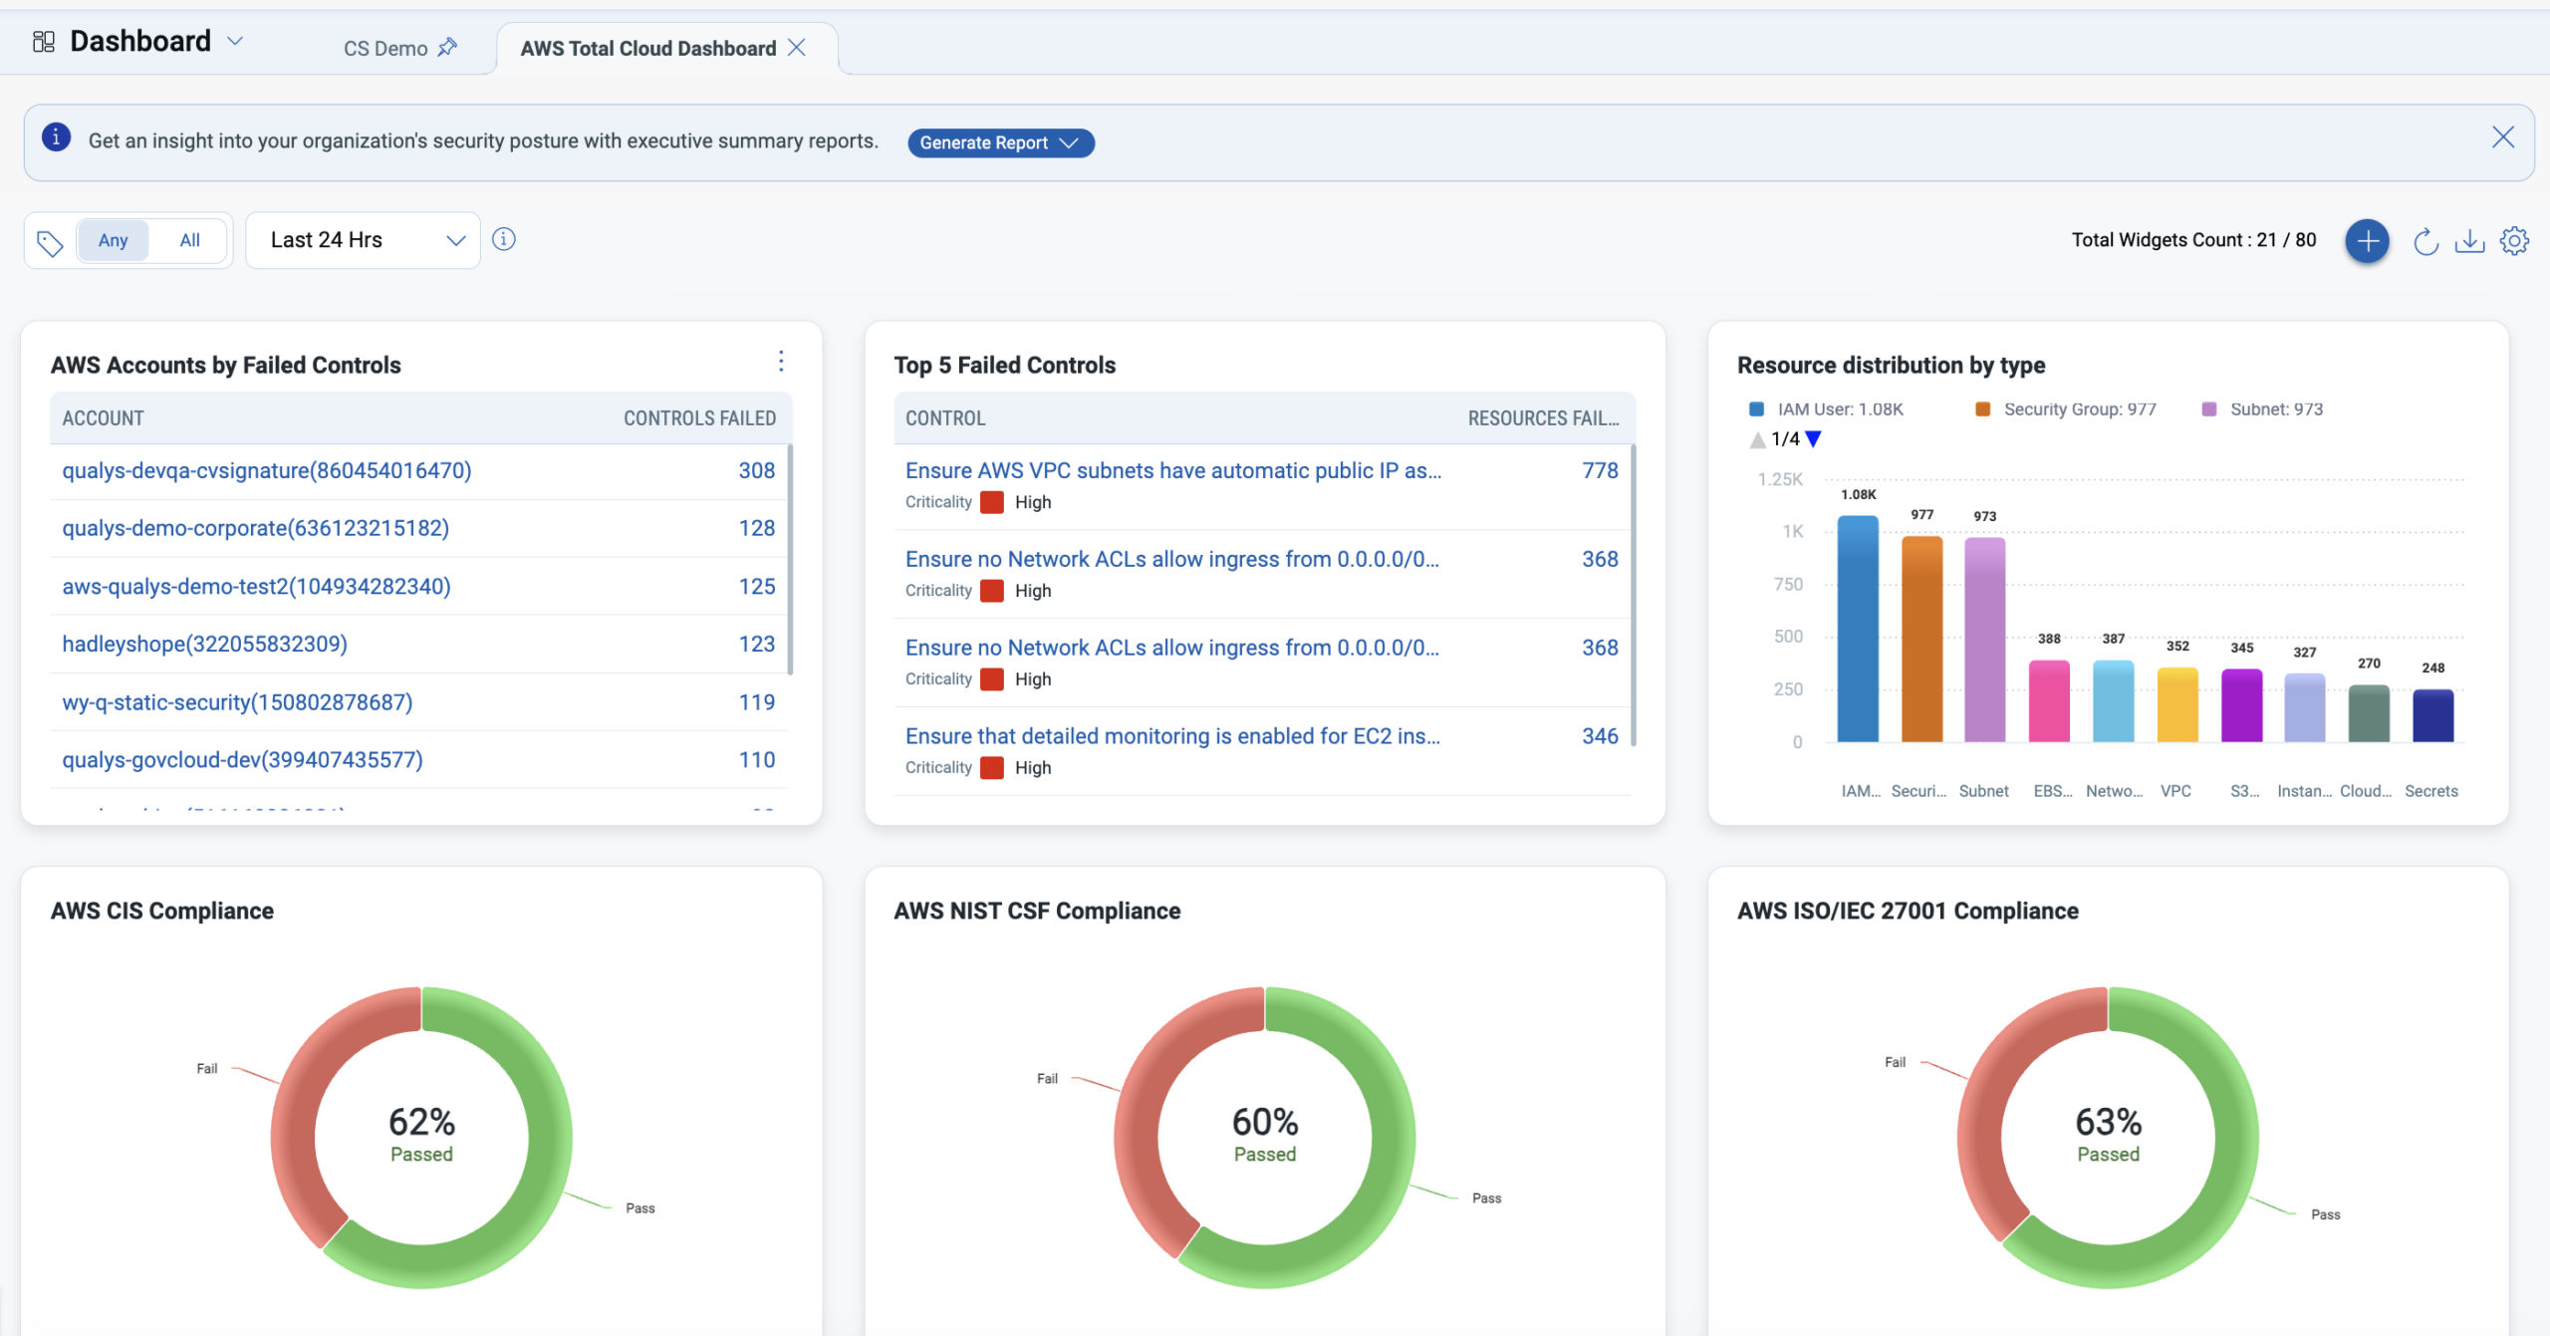This screenshot has height=1336, width=2550.
Task: Open dashboard settings gear
Action: [x=2516, y=240]
